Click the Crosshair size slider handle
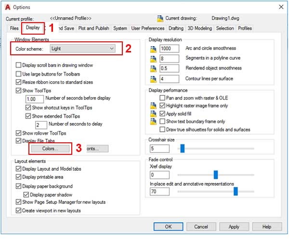 point(182,148)
